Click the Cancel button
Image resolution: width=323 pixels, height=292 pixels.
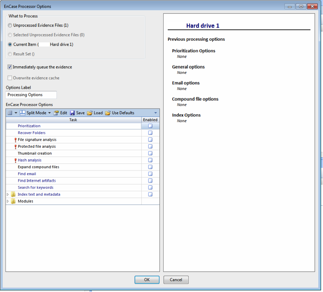[176, 280]
